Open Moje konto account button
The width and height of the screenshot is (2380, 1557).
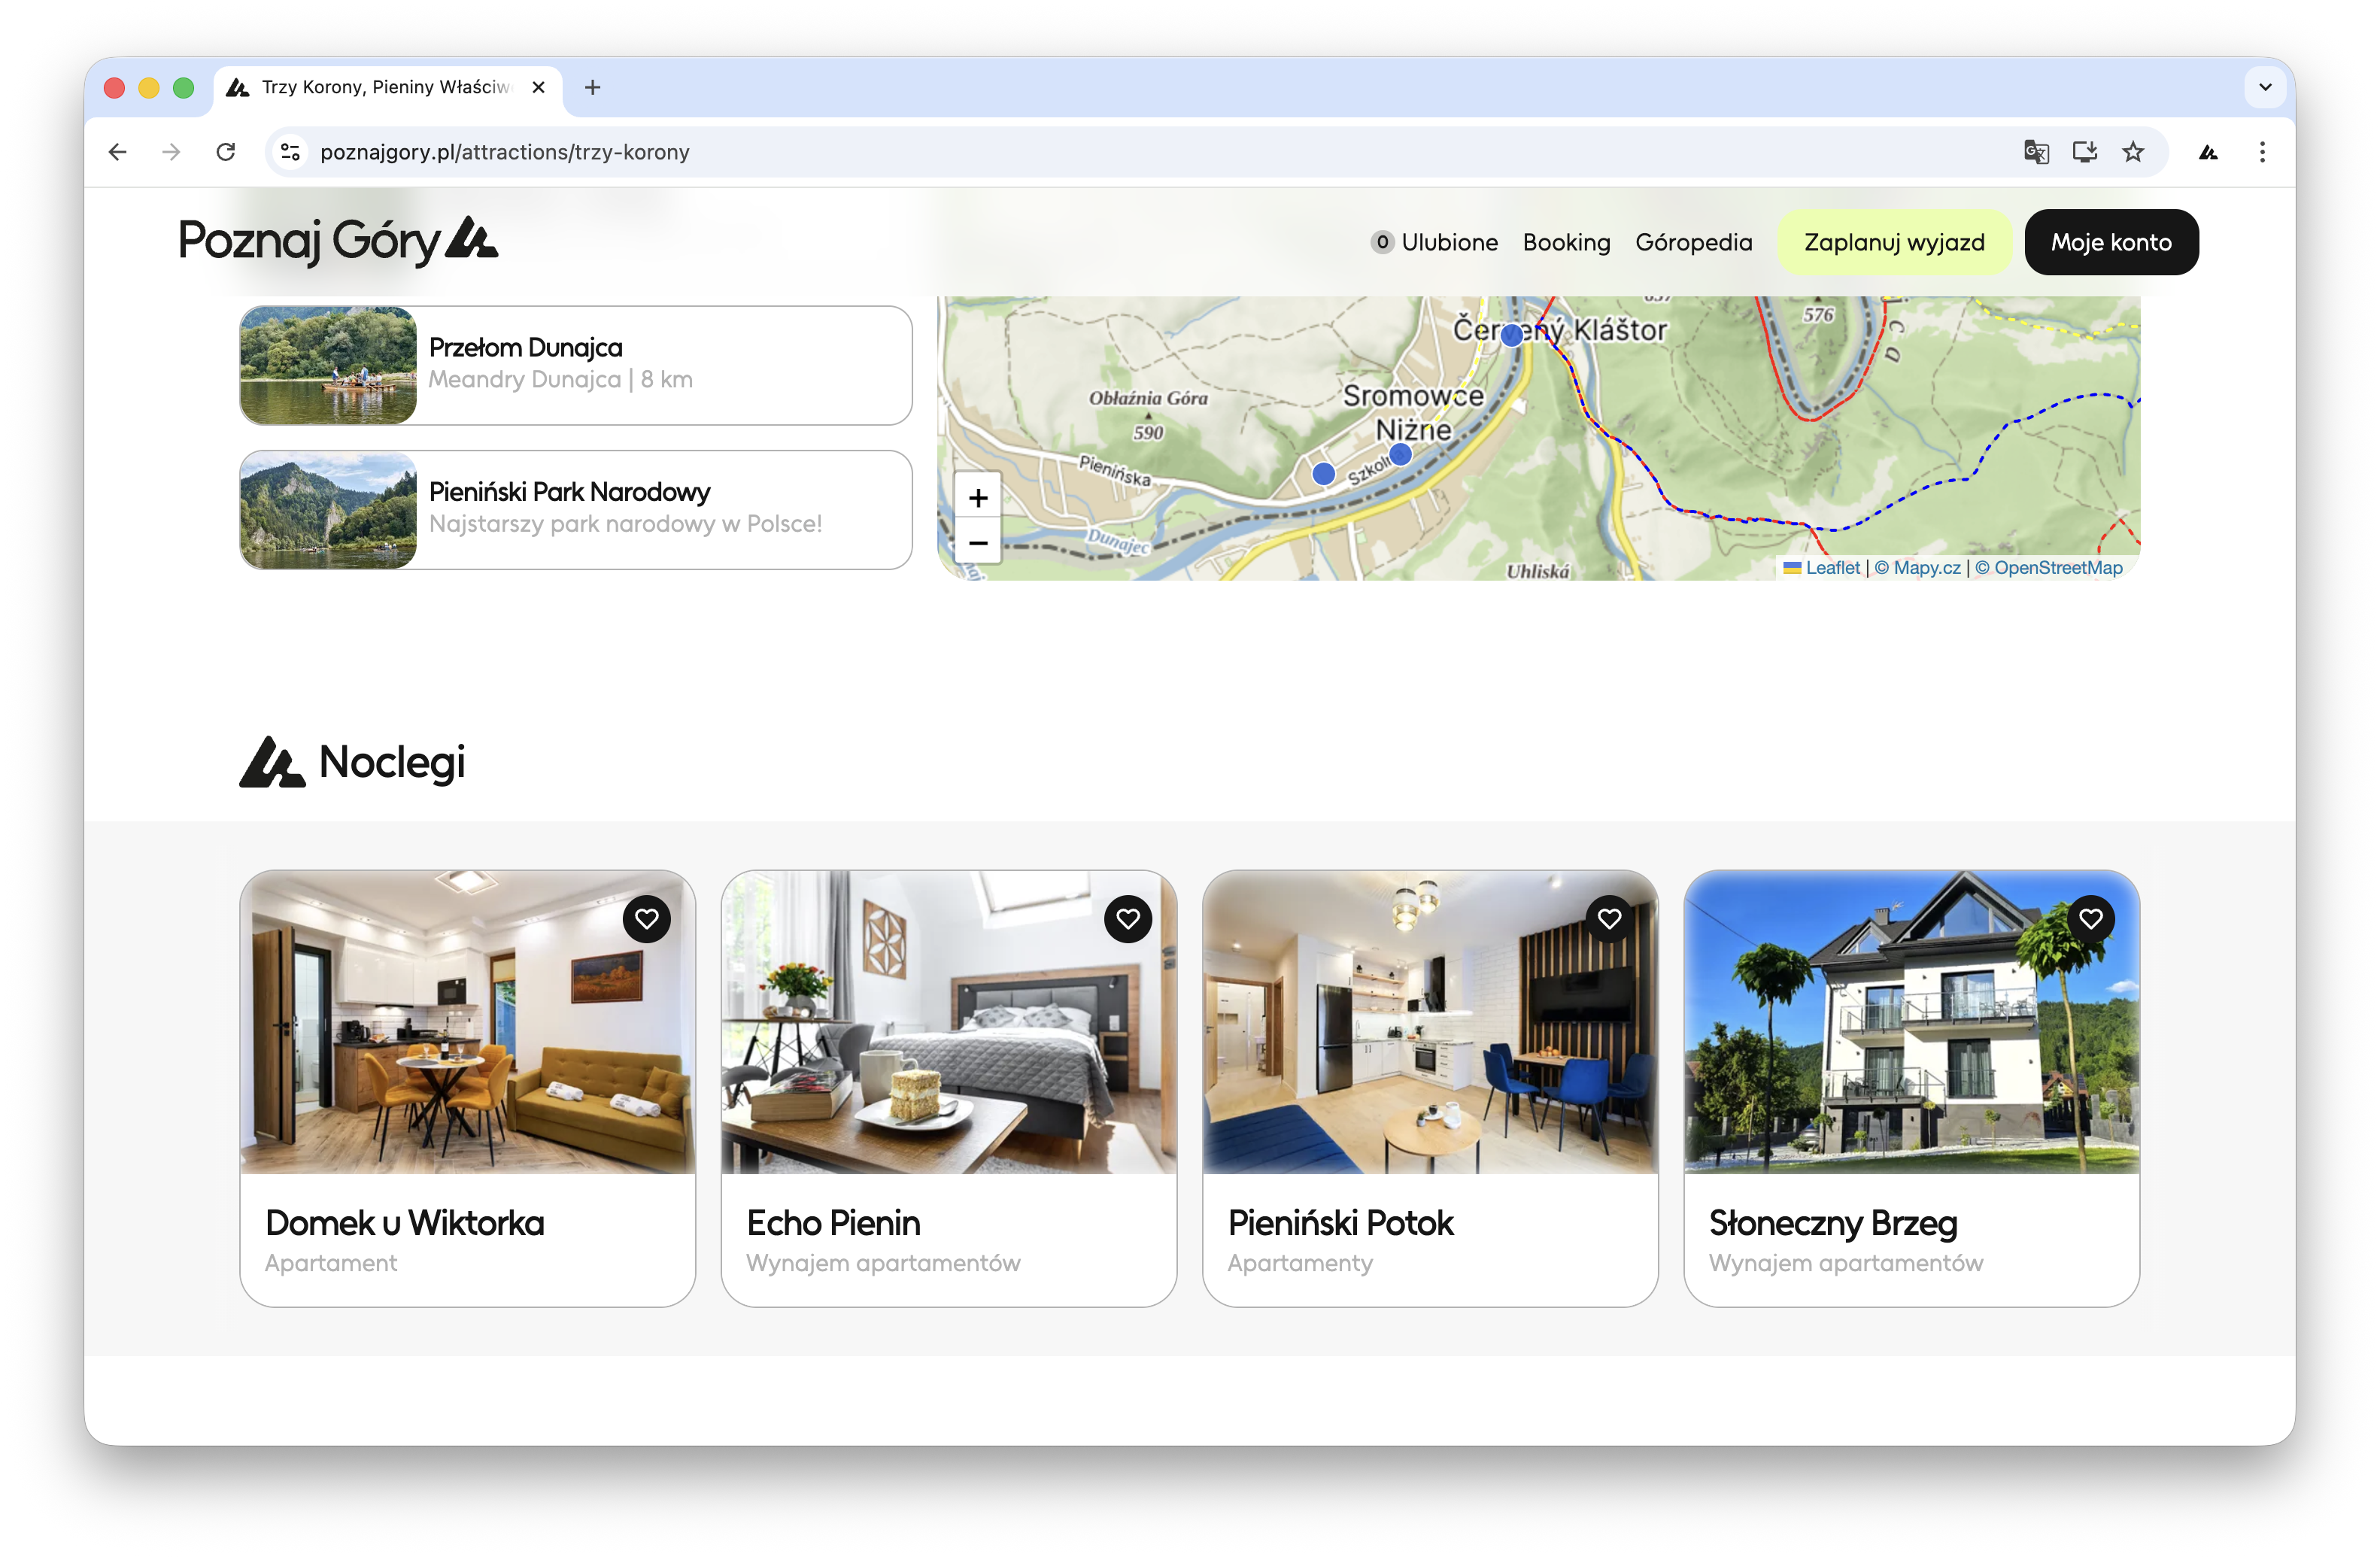(x=2111, y=242)
